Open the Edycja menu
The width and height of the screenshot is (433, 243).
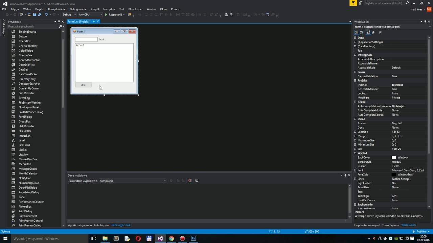15,9
